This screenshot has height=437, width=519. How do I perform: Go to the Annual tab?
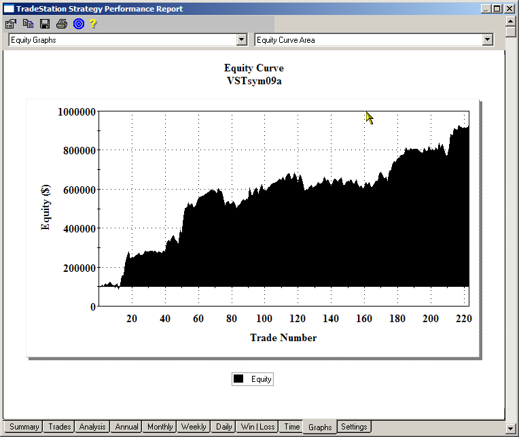tap(126, 427)
